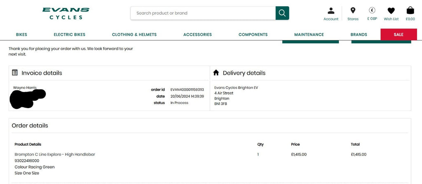Click the Invoice details heading text

coord(42,73)
